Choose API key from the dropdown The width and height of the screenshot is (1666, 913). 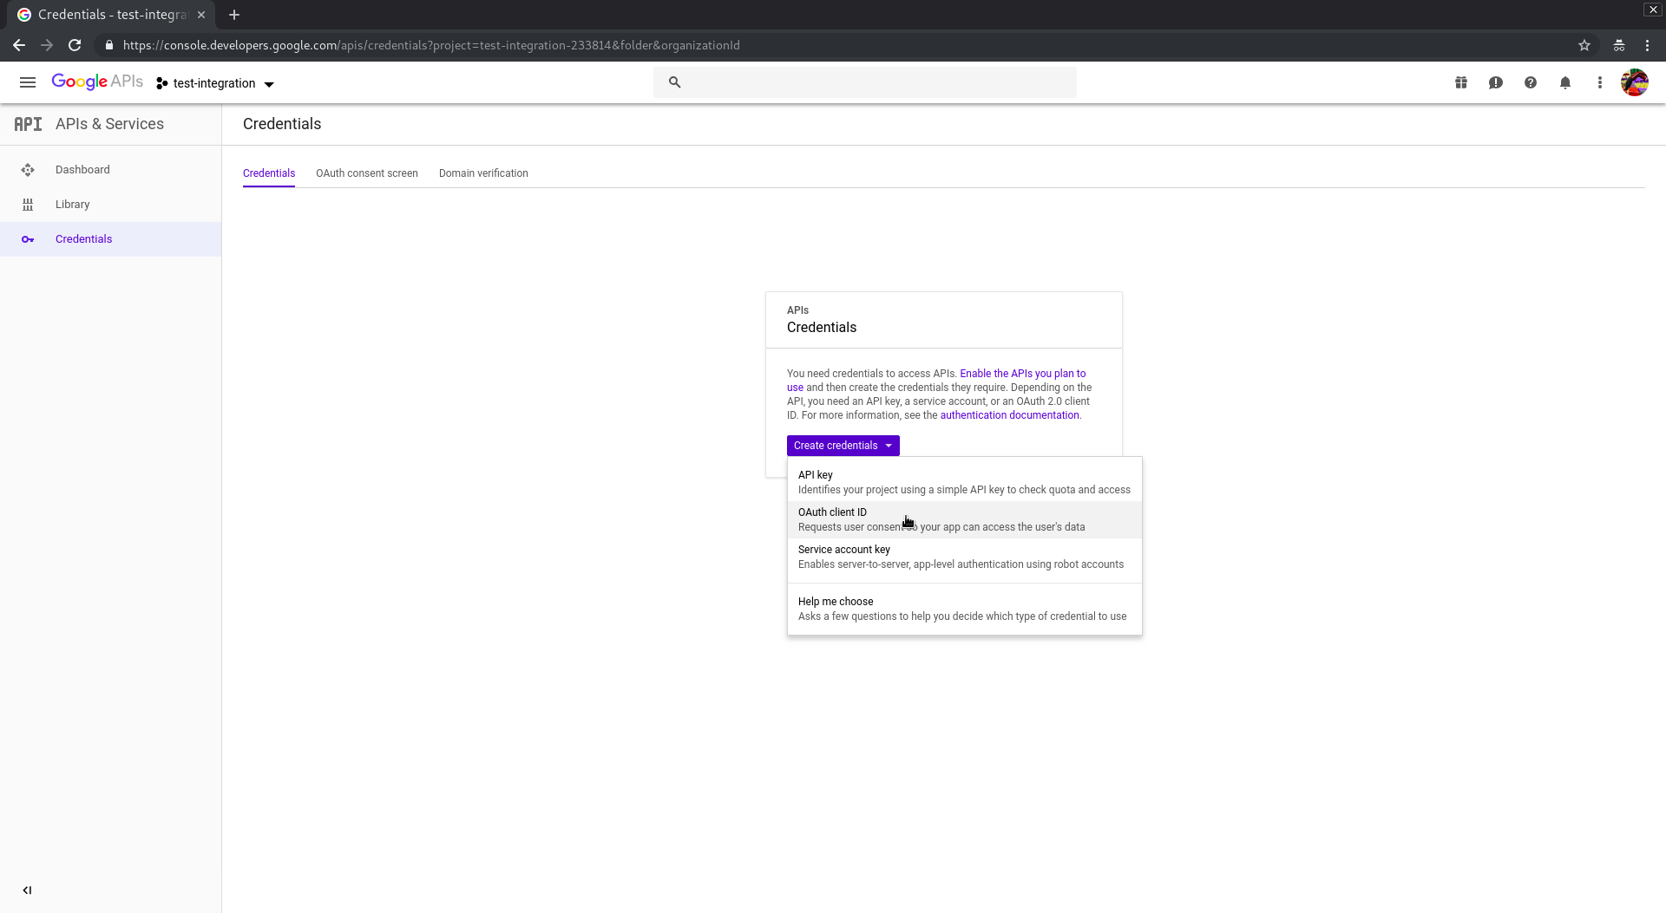tap(963, 482)
